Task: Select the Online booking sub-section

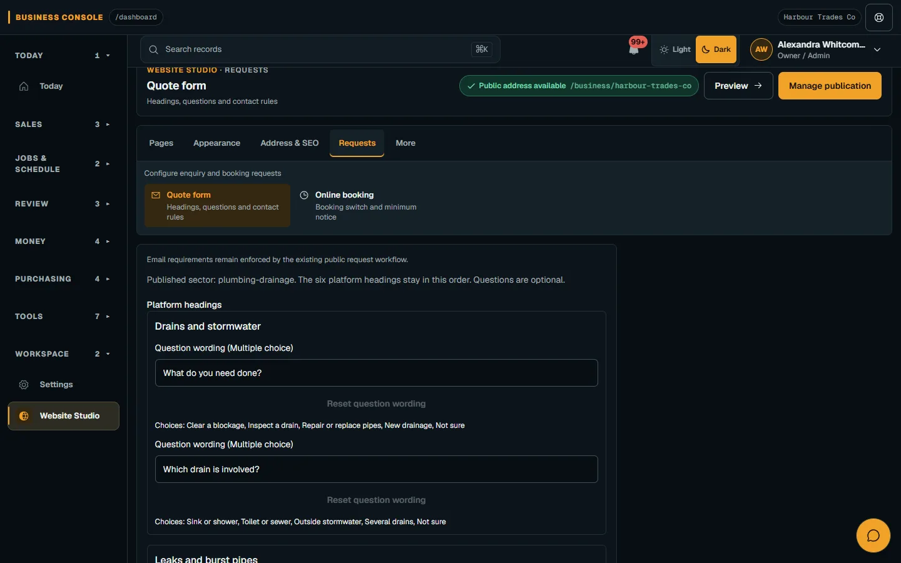Action: (x=365, y=206)
